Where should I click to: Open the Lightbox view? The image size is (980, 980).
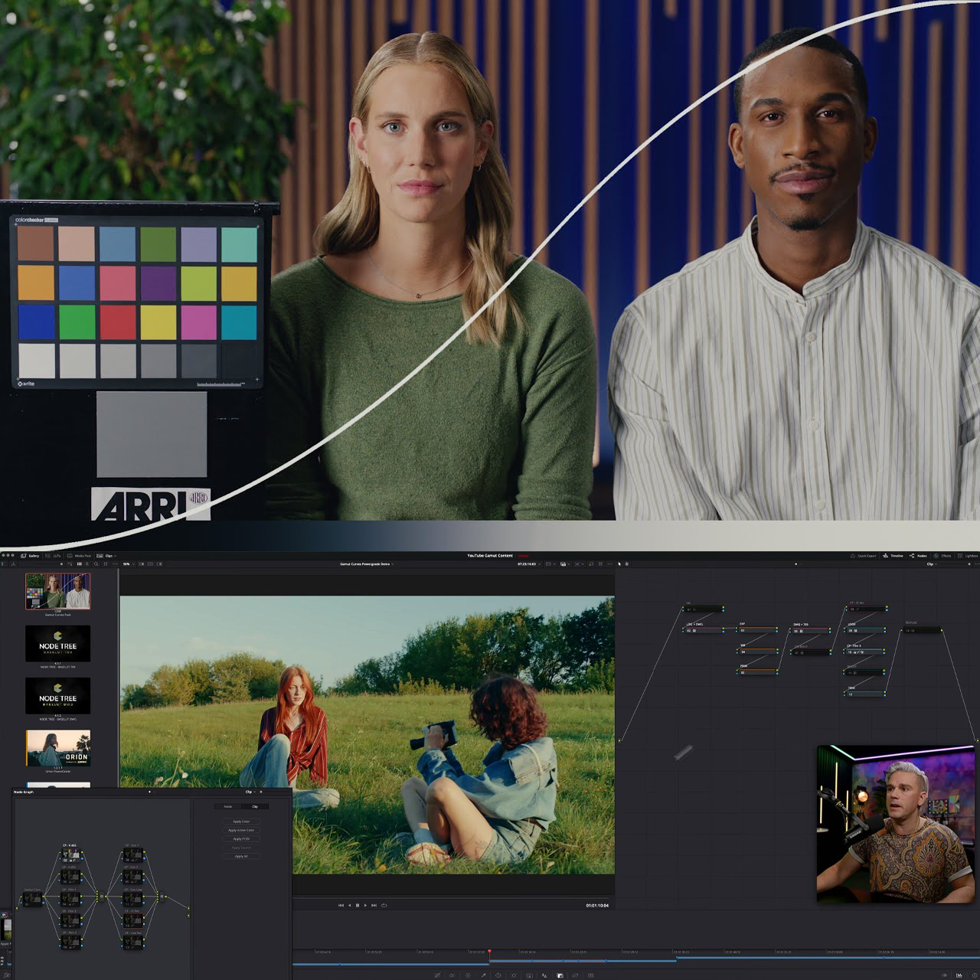point(967,556)
